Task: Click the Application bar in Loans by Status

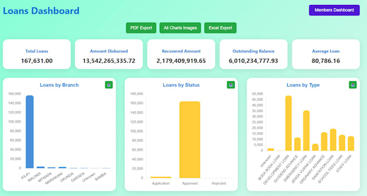Action: tap(161, 177)
